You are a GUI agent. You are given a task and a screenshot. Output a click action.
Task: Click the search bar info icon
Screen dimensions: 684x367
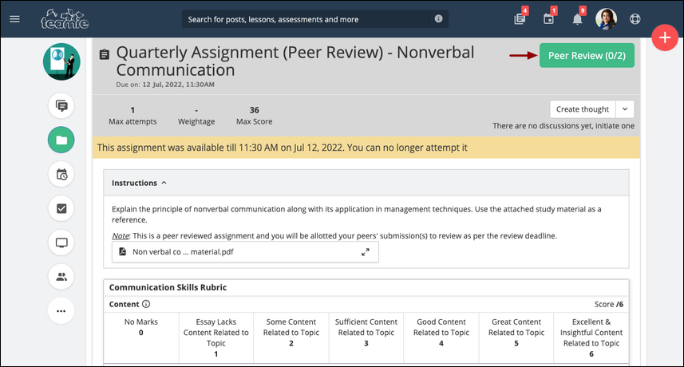pyautogui.click(x=438, y=18)
